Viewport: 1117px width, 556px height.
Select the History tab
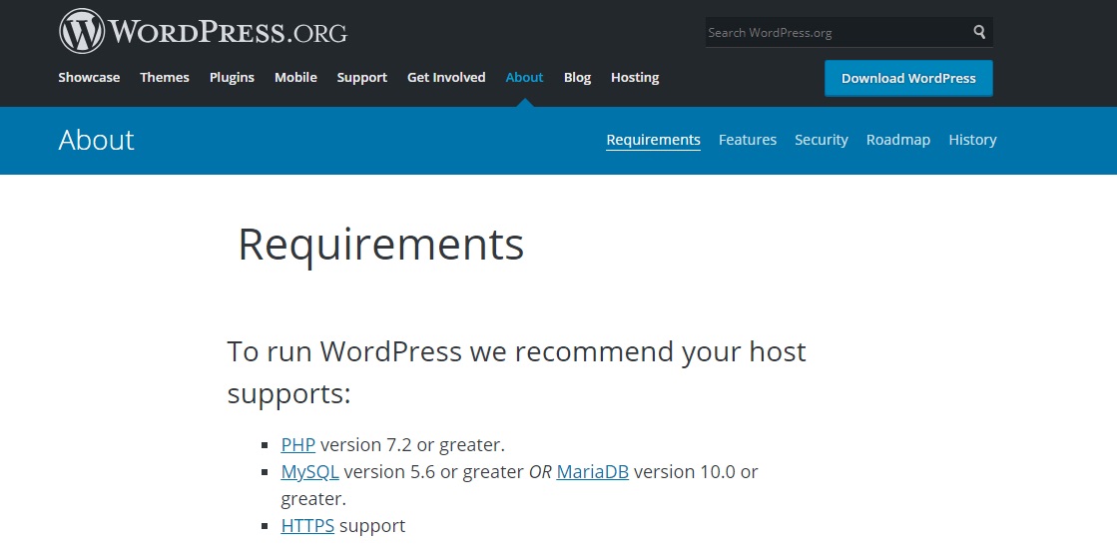pyautogui.click(x=972, y=140)
